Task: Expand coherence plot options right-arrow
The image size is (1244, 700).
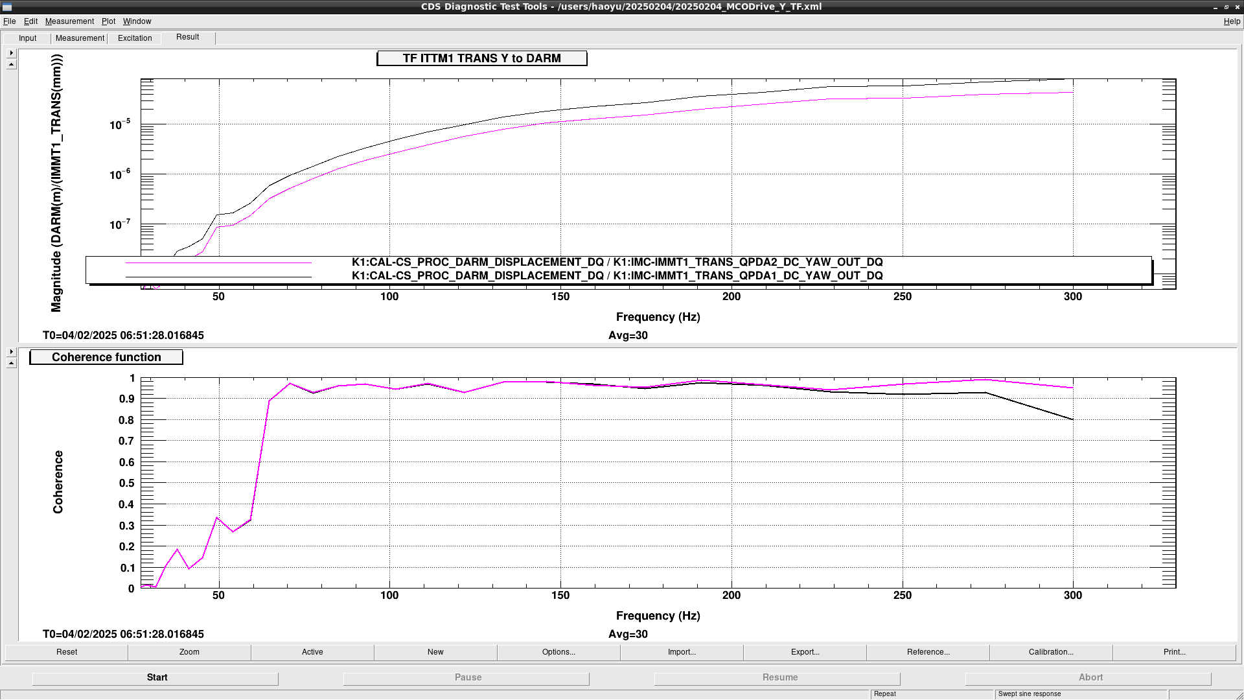Action: click(x=12, y=352)
